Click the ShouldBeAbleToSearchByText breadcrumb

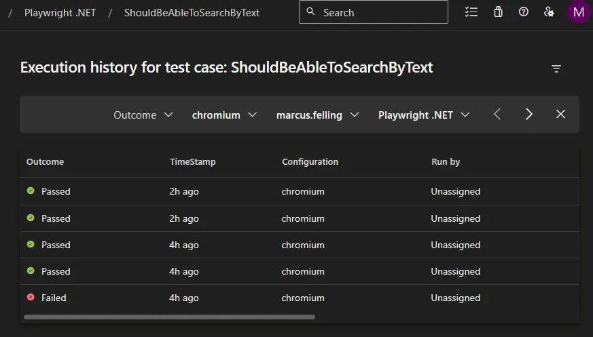click(192, 13)
